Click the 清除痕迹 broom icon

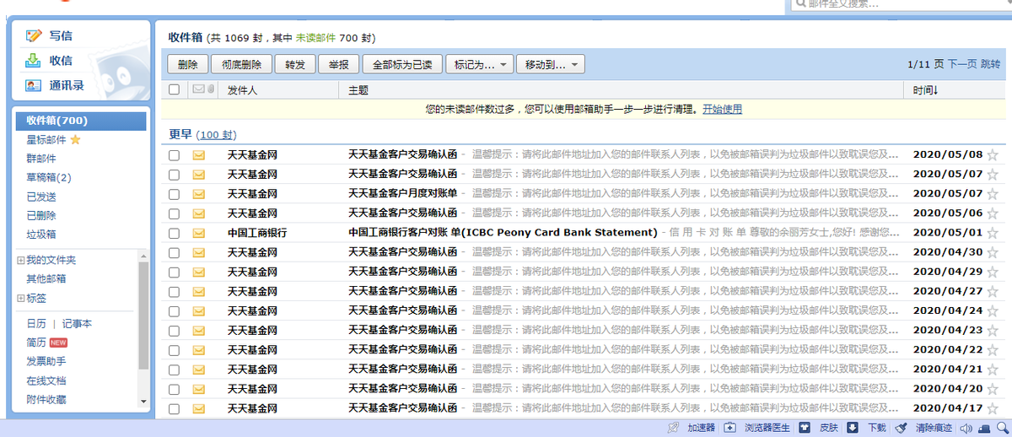[x=902, y=428]
